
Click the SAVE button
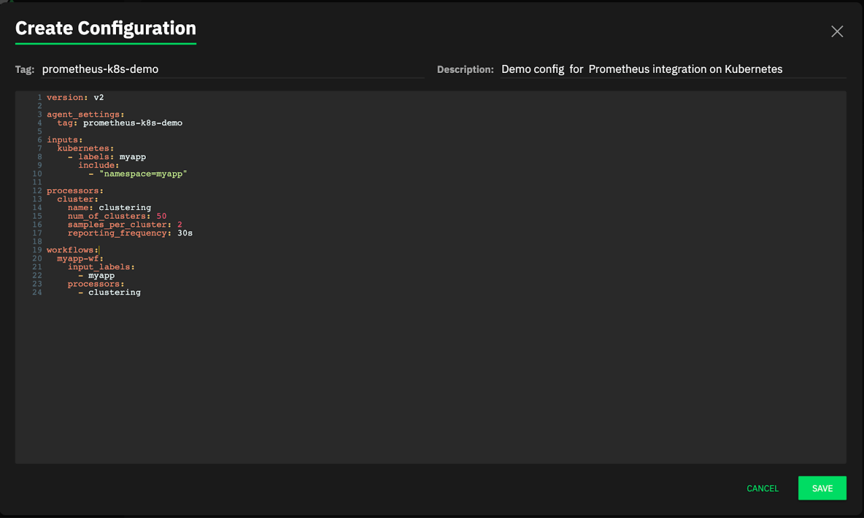tap(821, 488)
